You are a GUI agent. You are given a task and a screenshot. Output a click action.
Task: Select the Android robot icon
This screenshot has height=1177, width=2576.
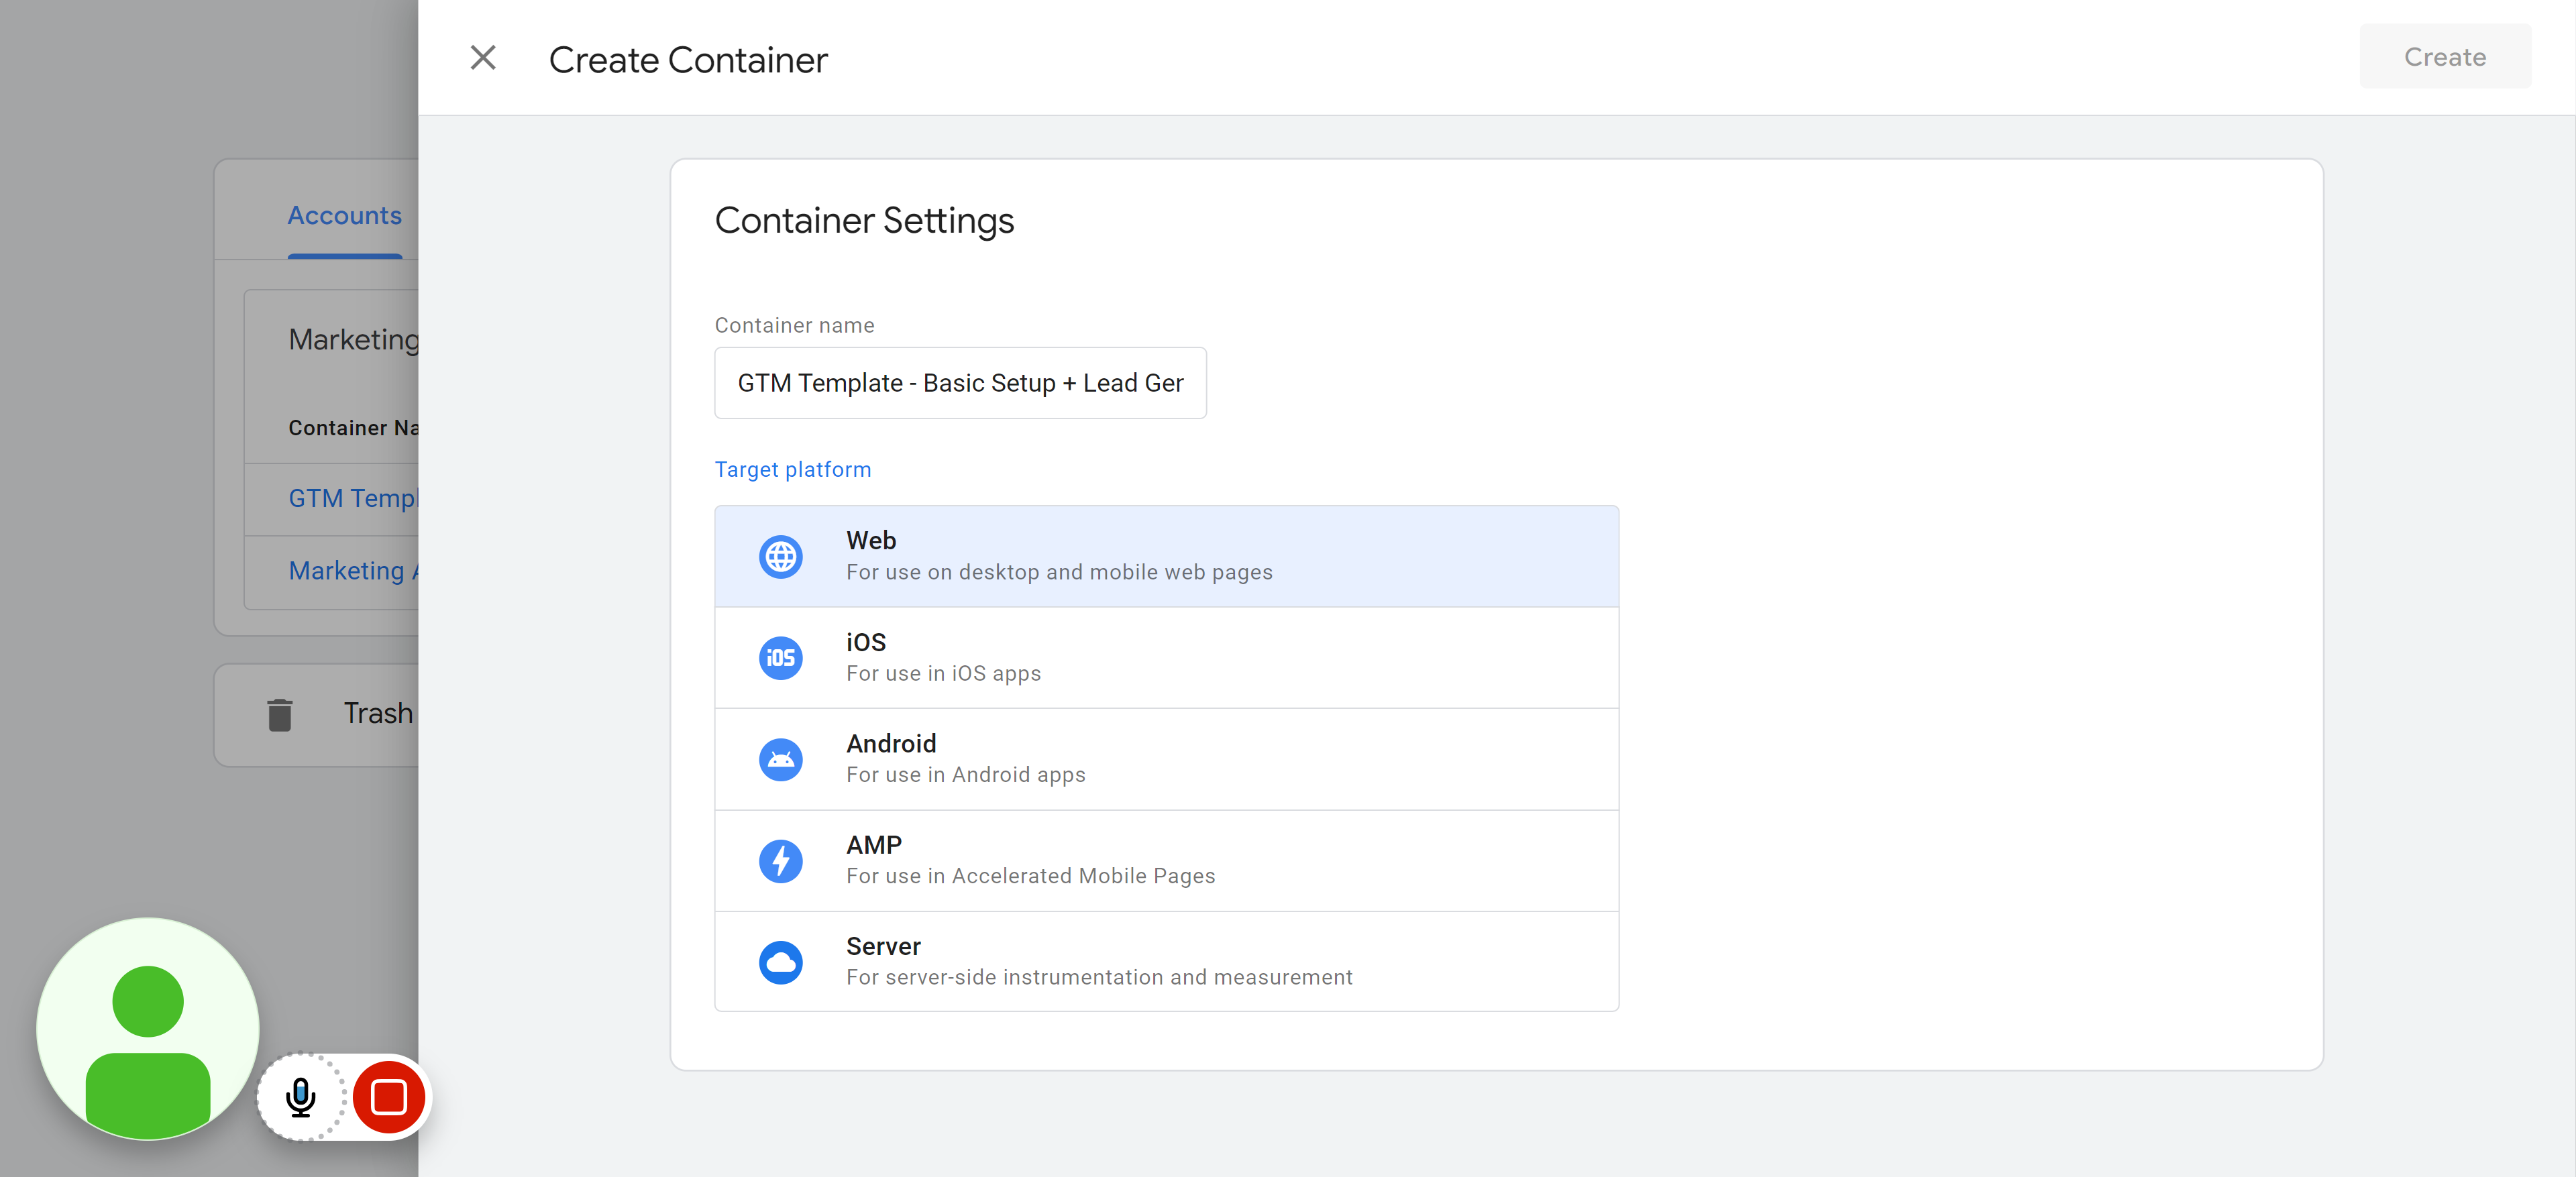[x=780, y=759]
